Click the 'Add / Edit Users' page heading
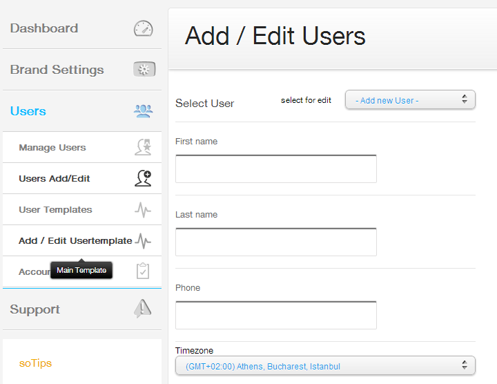 (275, 35)
